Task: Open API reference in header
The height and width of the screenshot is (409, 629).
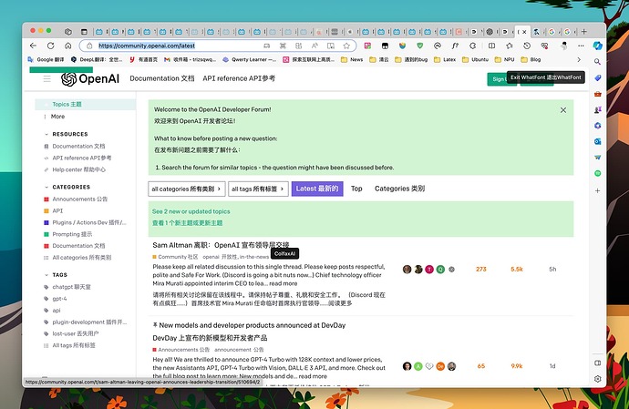Action: click(239, 78)
